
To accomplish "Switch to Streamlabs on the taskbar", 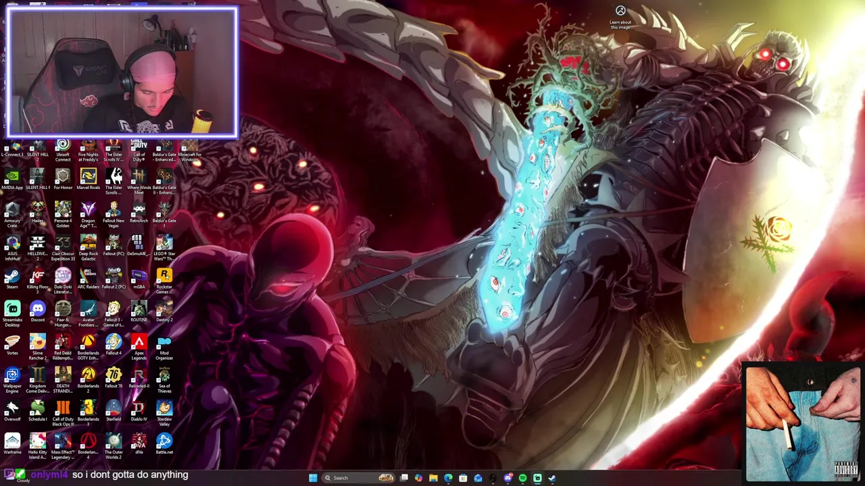I will pyautogui.click(x=537, y=478).
